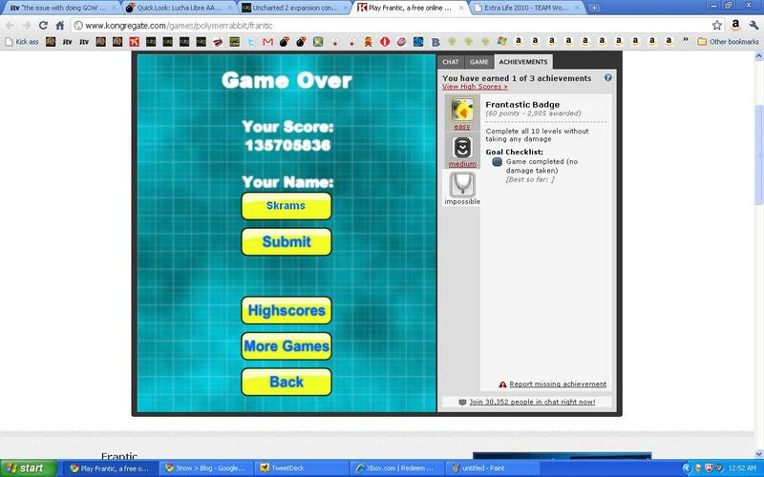Screen dimensions: 764x477
Task: Select the impossible badge icon
Action: (x=462, y=184)
